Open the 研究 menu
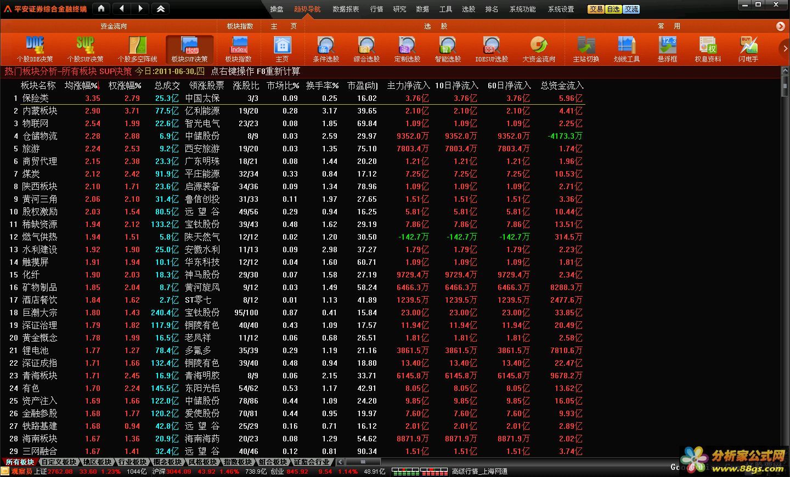The width and height of the screenshot is (790, 477). tap(399, 9)
